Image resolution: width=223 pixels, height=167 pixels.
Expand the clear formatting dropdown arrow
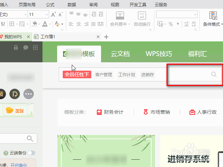(62, 24)
